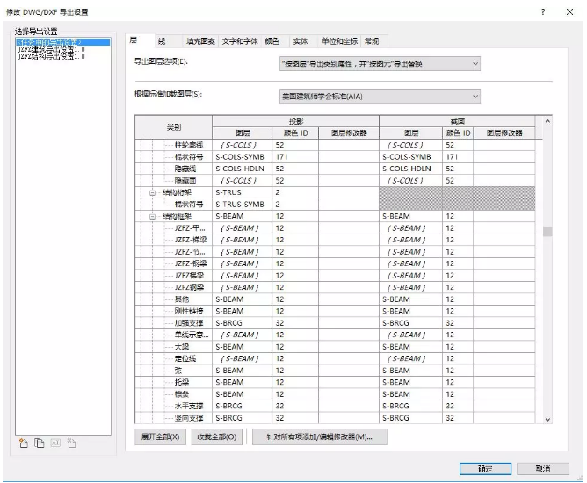
Task: Click the new export setup icon
Action: click(x=24, y=443)
